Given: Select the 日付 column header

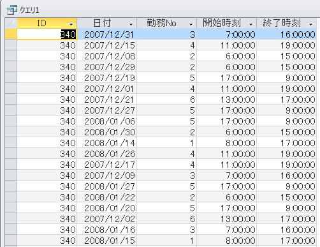Looking at the screenshot, I should [x=107, y=23].
